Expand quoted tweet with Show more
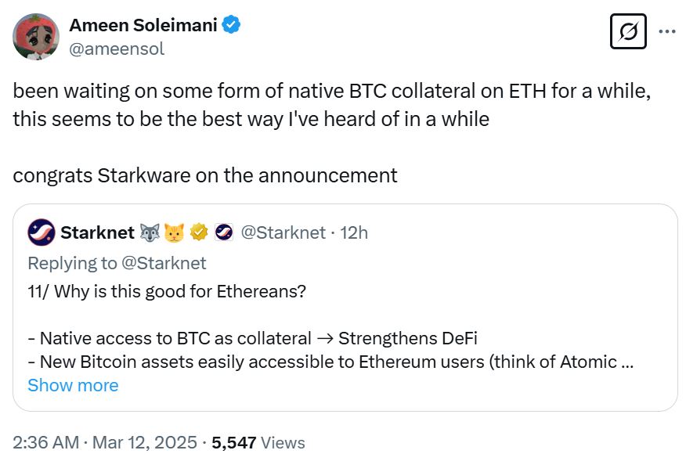 [x=73, y=385]
